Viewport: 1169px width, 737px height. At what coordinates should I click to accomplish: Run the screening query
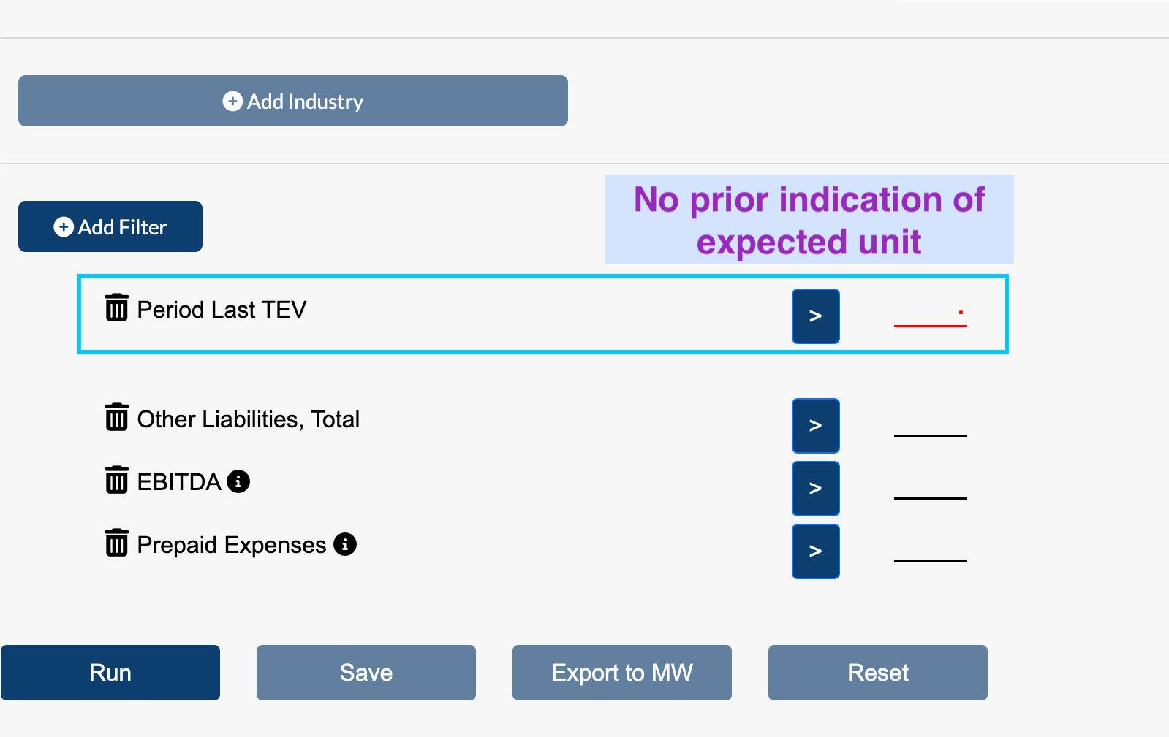point(110,673)
